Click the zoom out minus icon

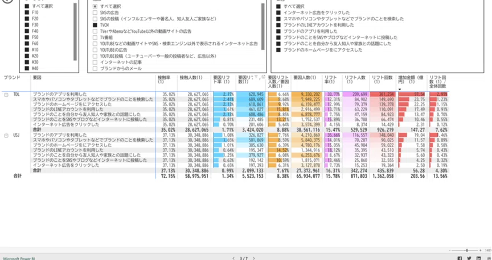click(450, 250)
